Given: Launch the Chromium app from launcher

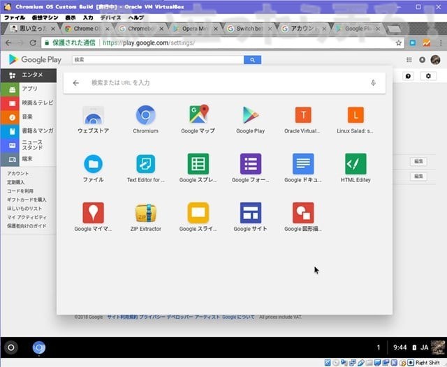Looking at the screenshot, I should pos(145,119).
